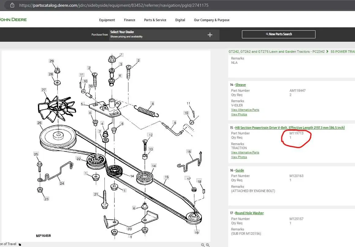Click callout 8 above the spring
355x247 pixels.
click(x=153, y=104)
